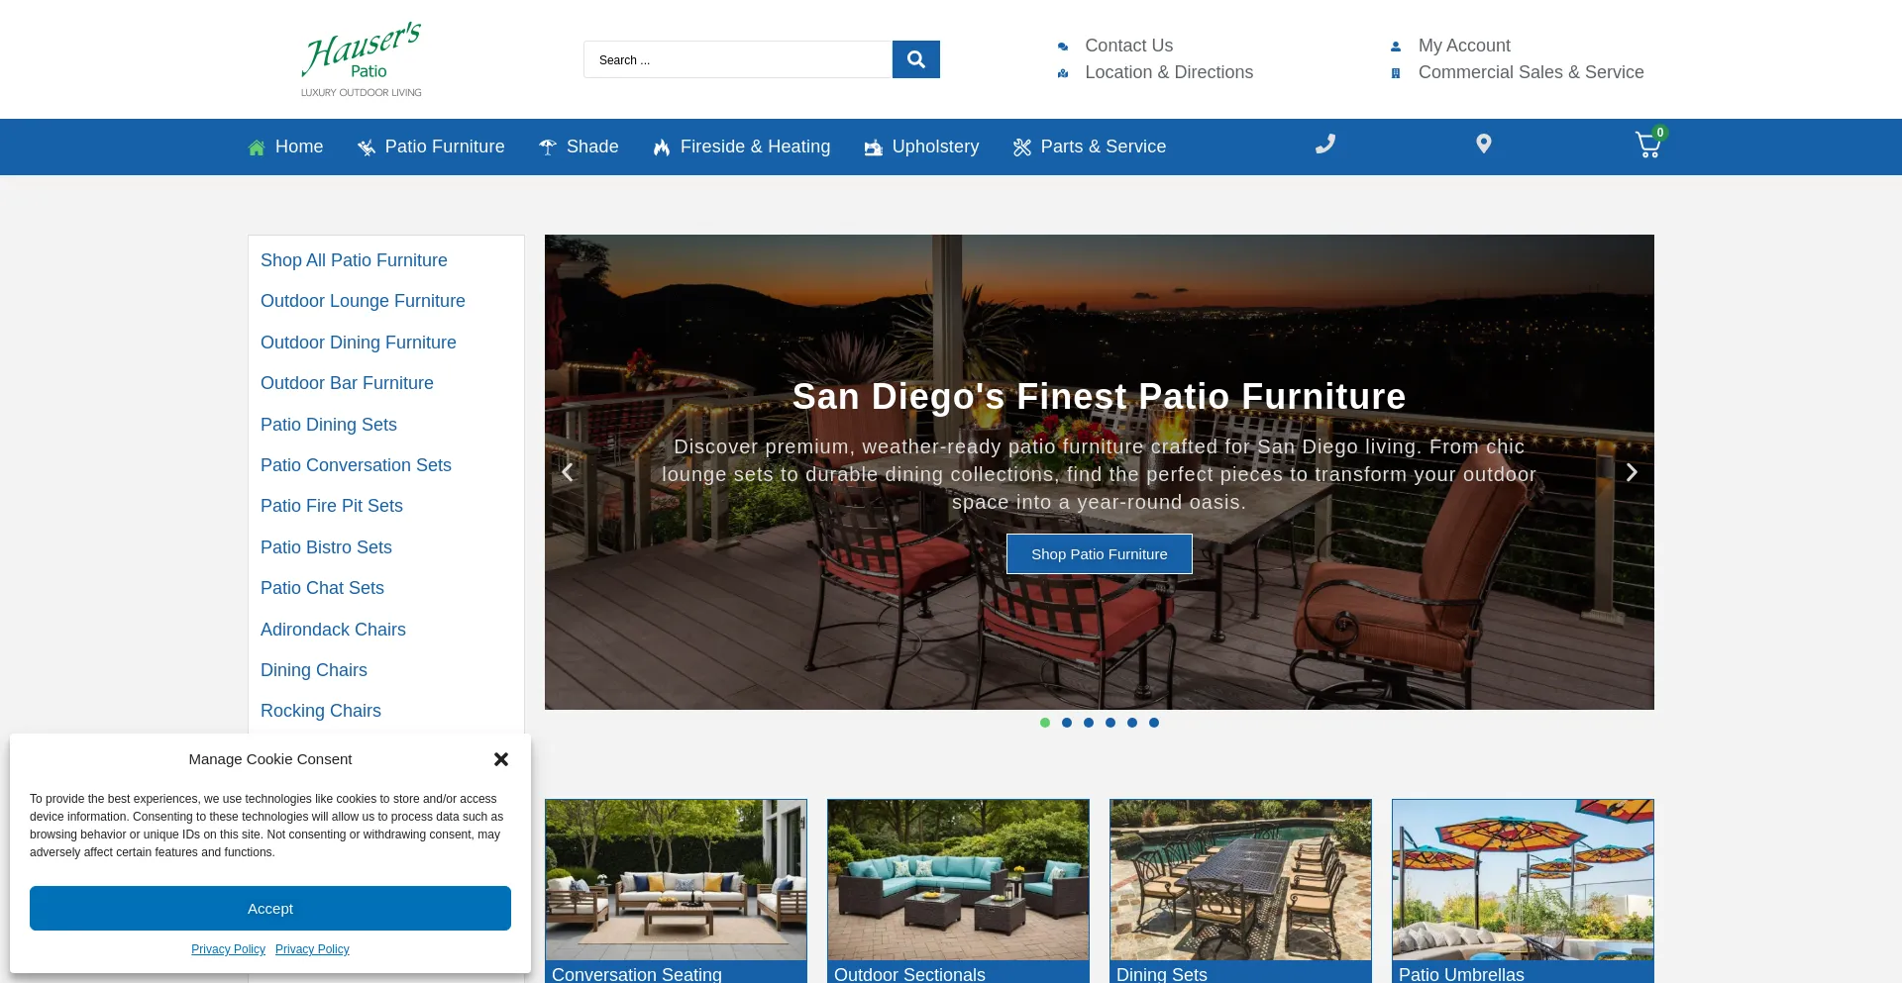
Task: Select Patio Fire Pit Sets in sidebar
Action: click(x=332, y=506)
